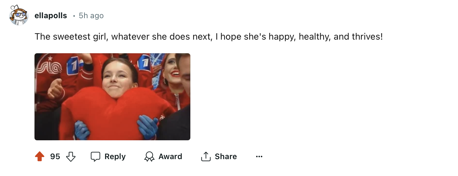Open the attached image in the comment
The image size is (458, 176).
[112, 97]
